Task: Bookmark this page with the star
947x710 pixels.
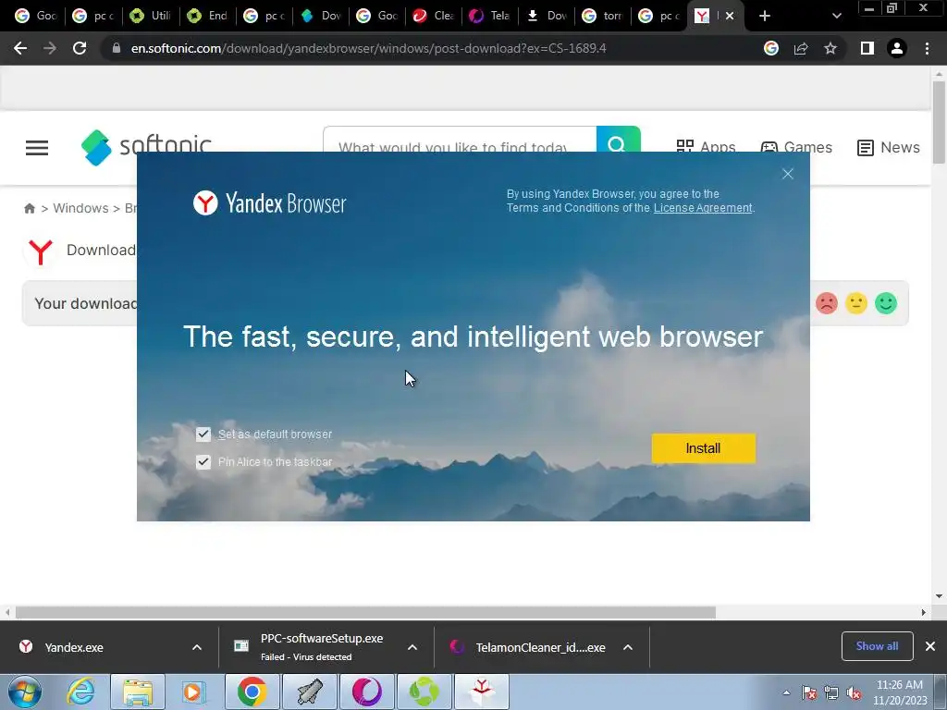Action: [830, 48]
